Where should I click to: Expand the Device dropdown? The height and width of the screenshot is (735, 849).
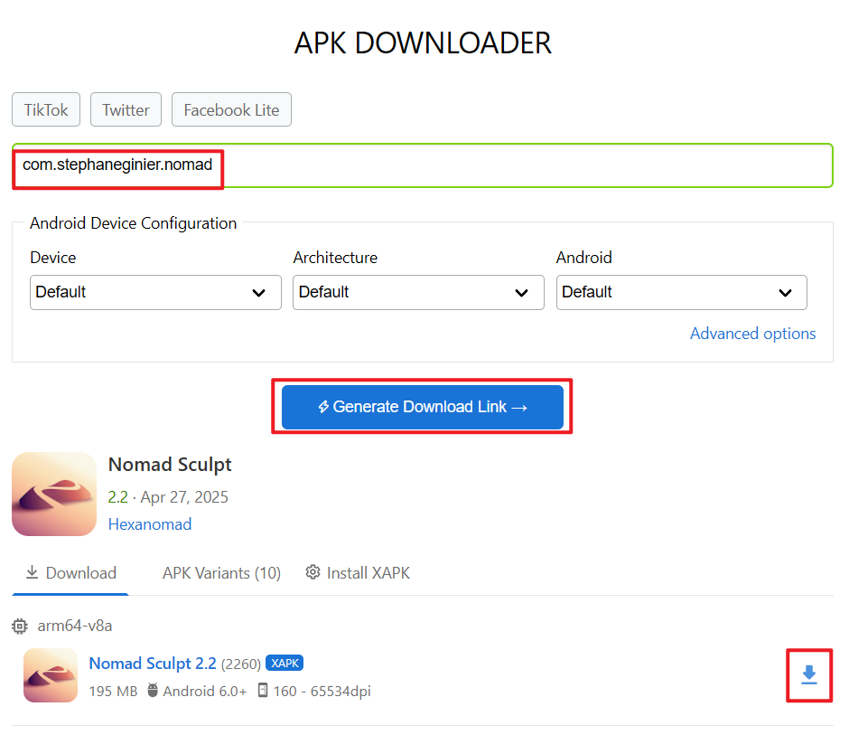pos(155,292)
